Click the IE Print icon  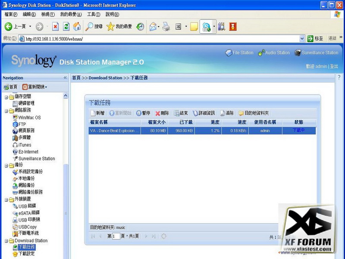(166, 27)
